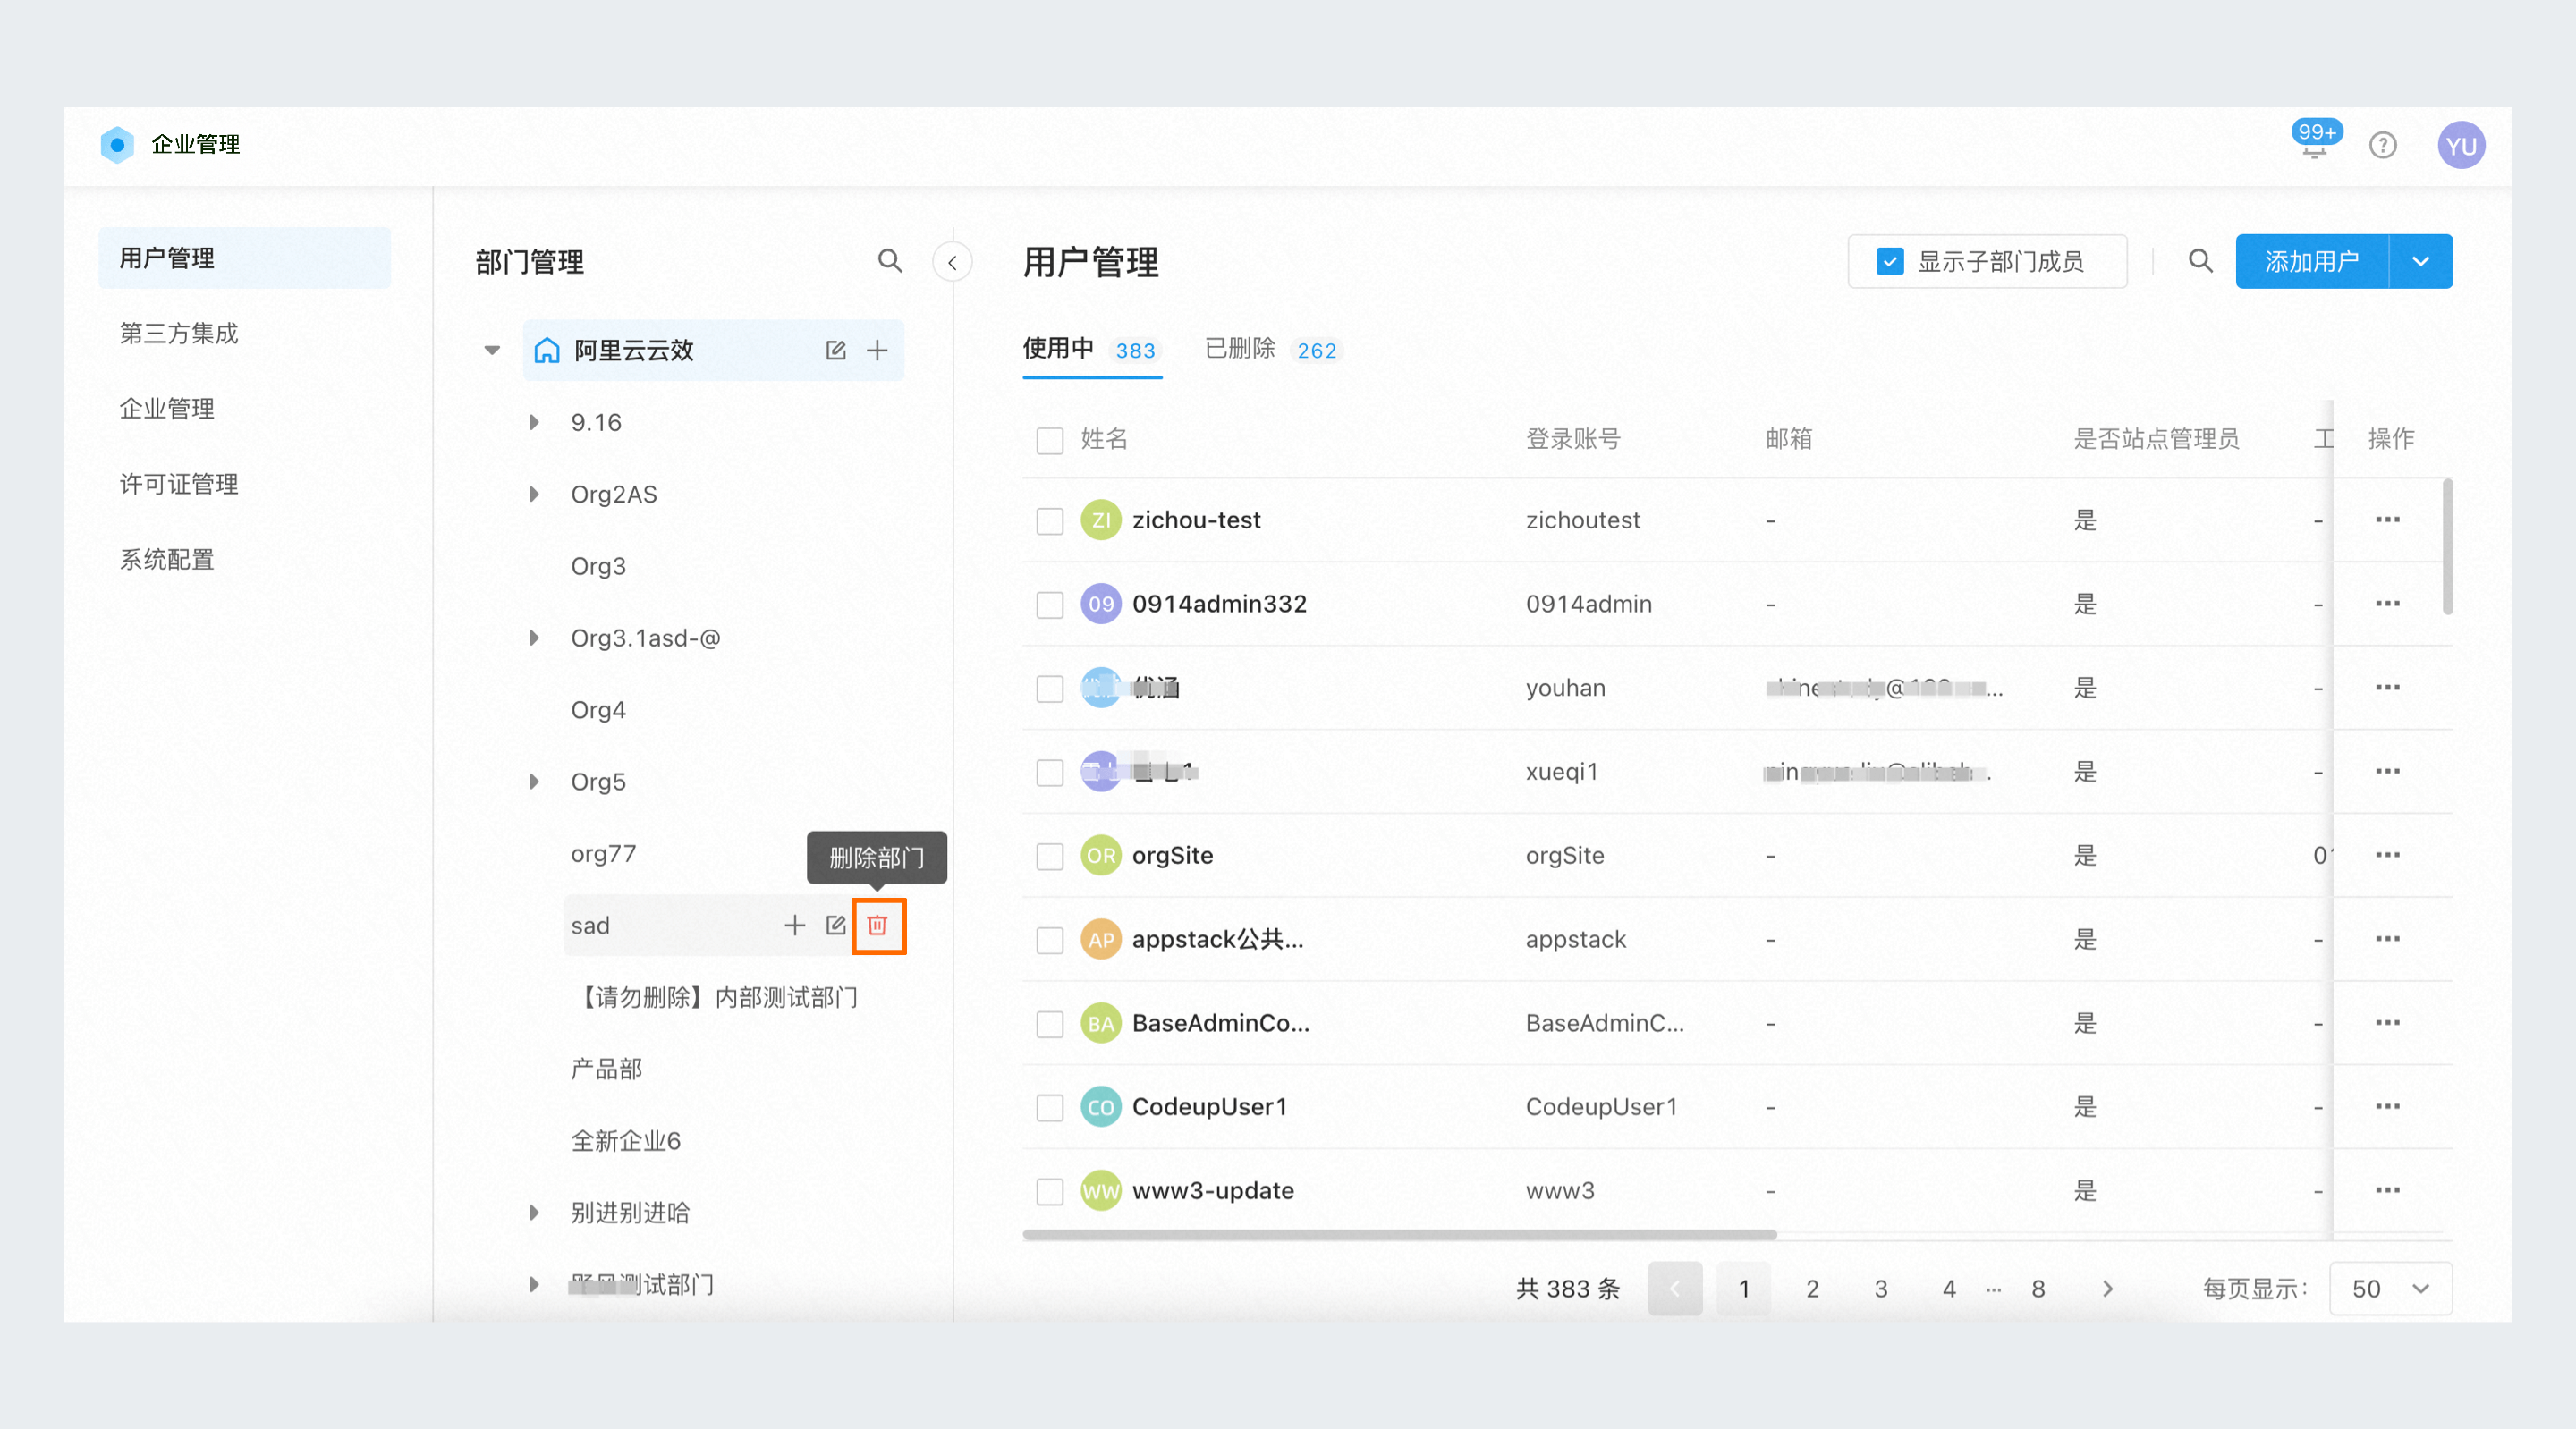Go to page 4
The width and height of the screenshot is (2576, 1429).
tap(1949, 1288)
